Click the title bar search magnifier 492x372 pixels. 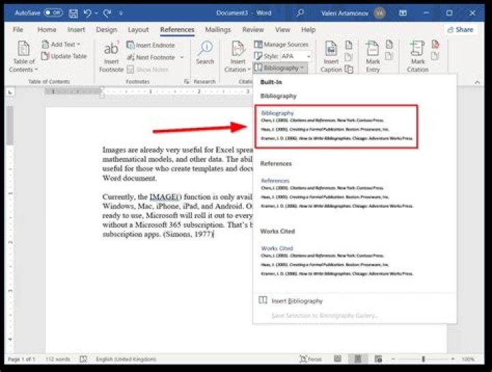(300, 13)
